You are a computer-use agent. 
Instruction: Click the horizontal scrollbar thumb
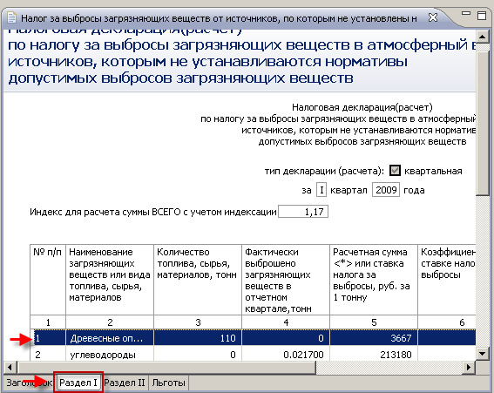pyautogui.click(x=166, y=367)
